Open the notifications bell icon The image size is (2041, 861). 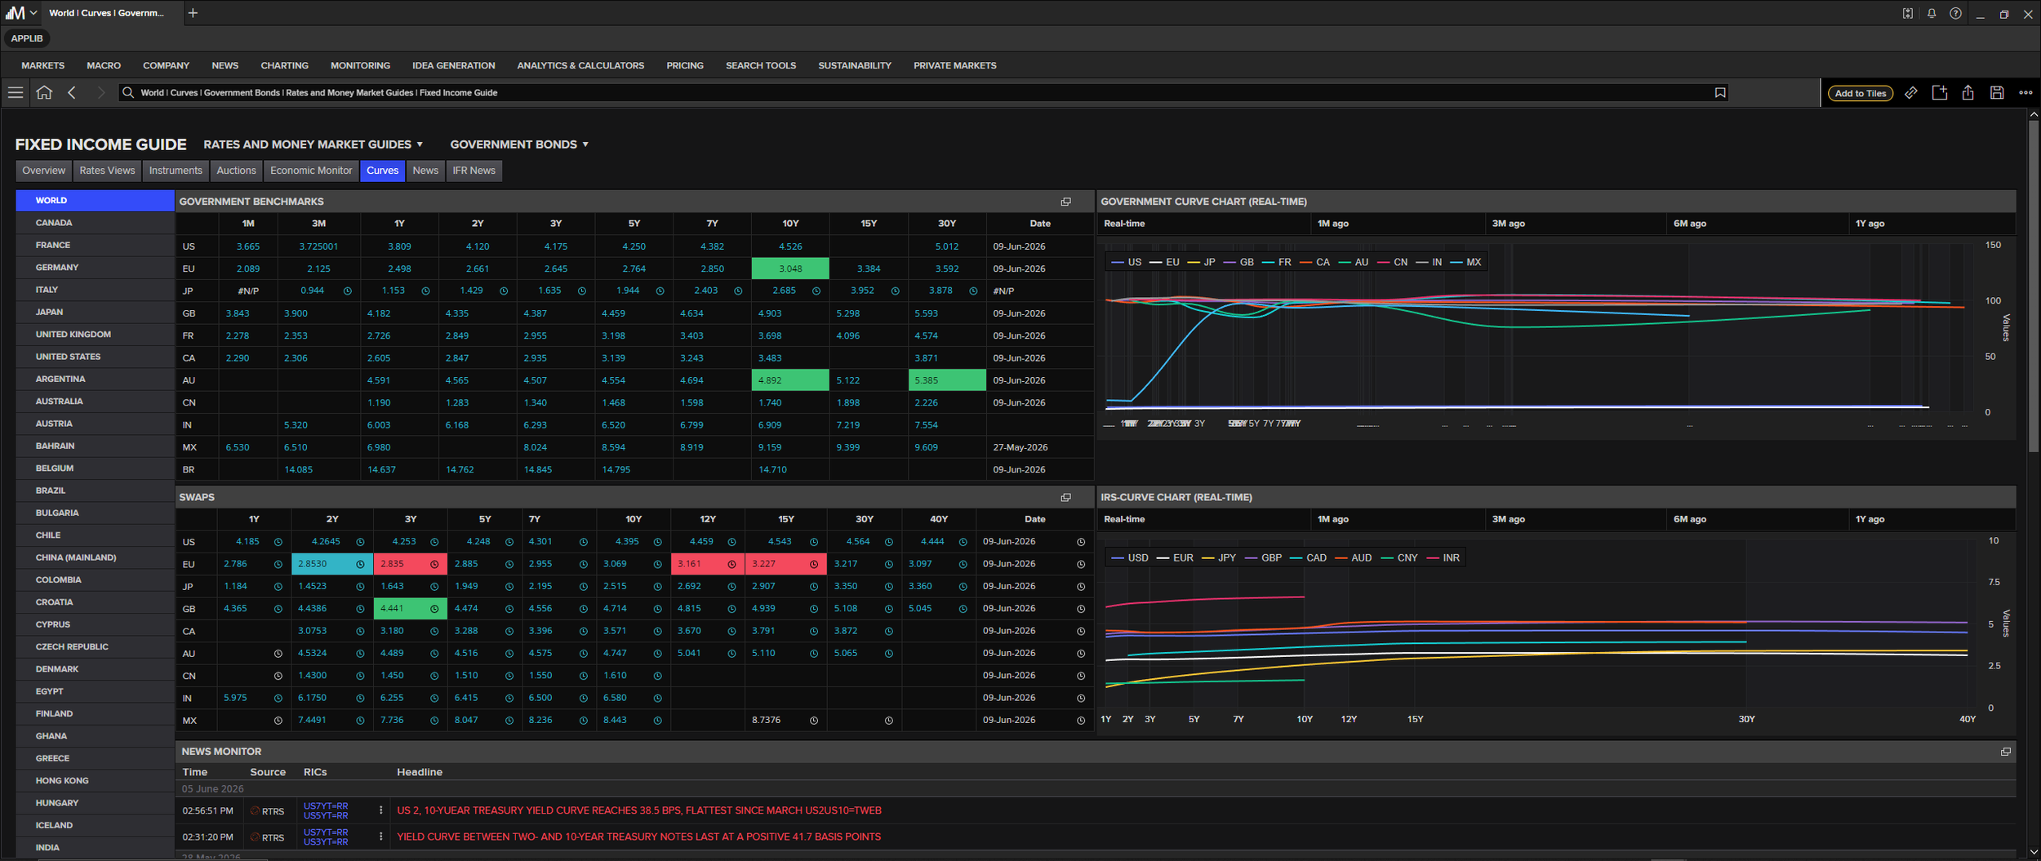(1932, 13)
